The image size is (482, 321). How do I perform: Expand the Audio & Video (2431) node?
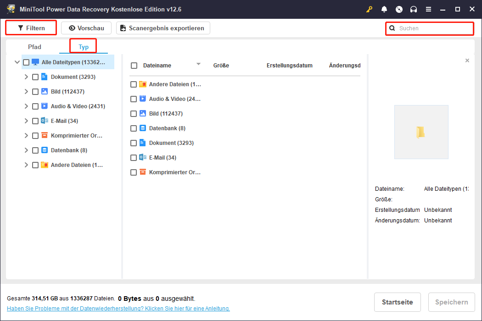click(x=26, y=106)
